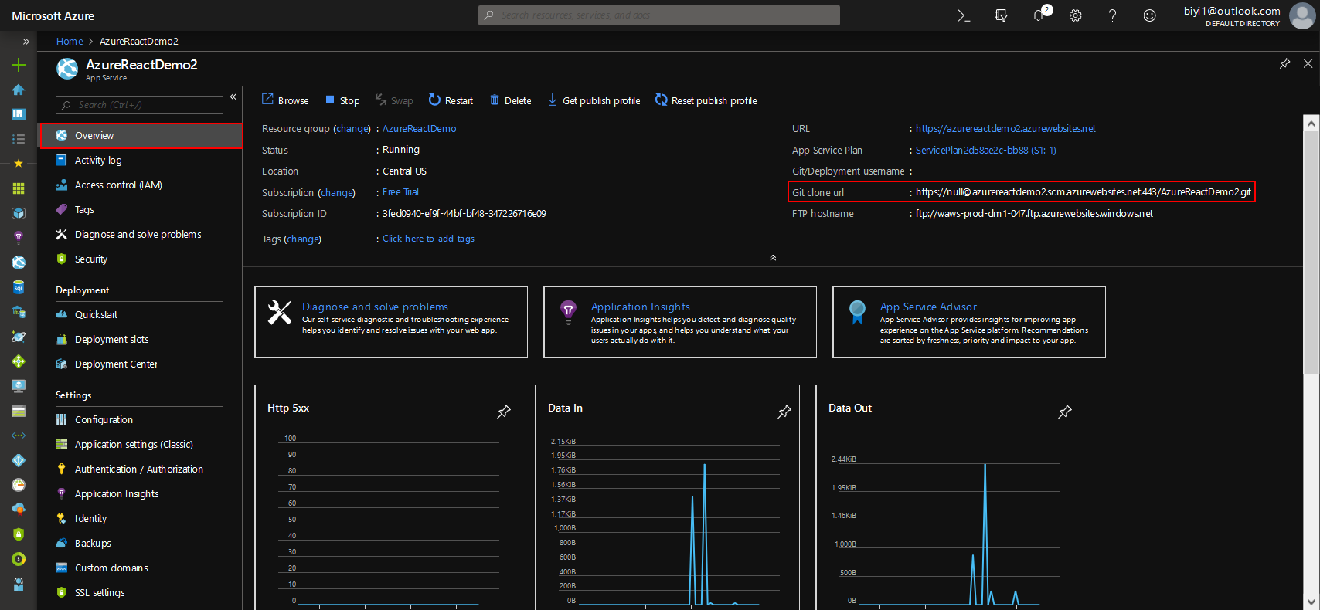Click the scrollbar up arrow
Viewport: 1320px width, 610px height.
(x=1311, y=123)
